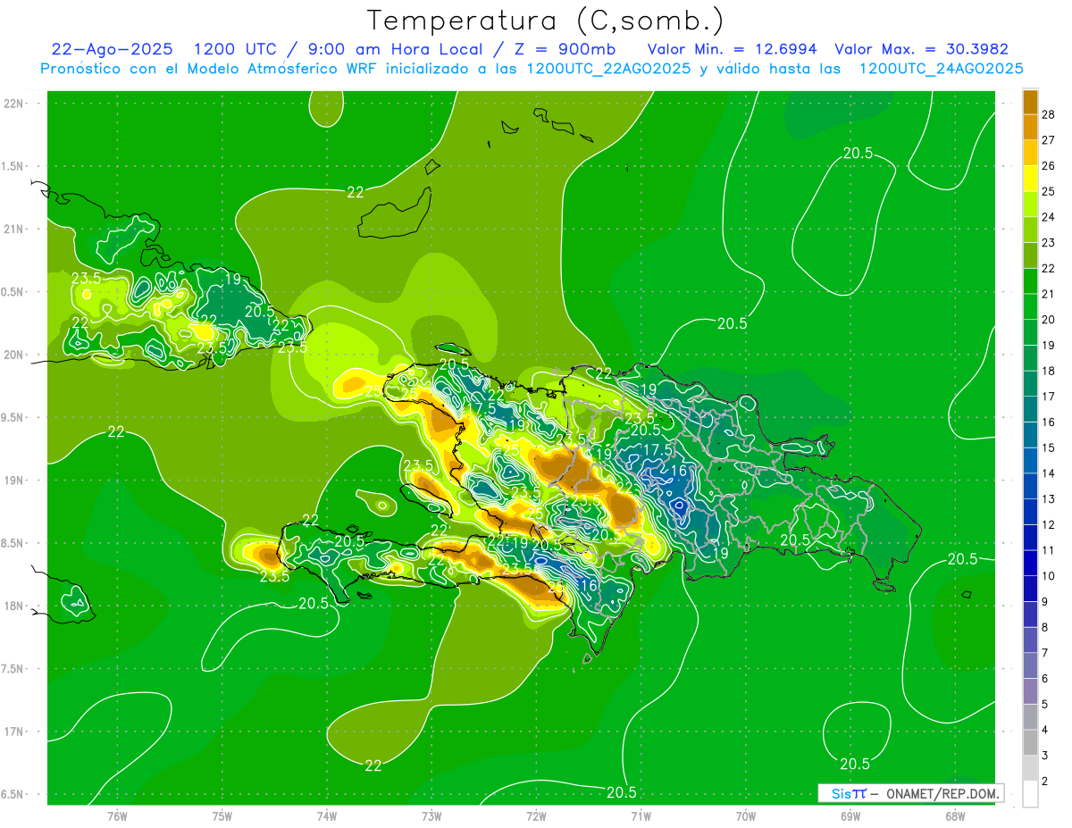Click the title "Temperatura (C,somb.)"
This screenshot has width=1072, height=828.
point(545,21)
